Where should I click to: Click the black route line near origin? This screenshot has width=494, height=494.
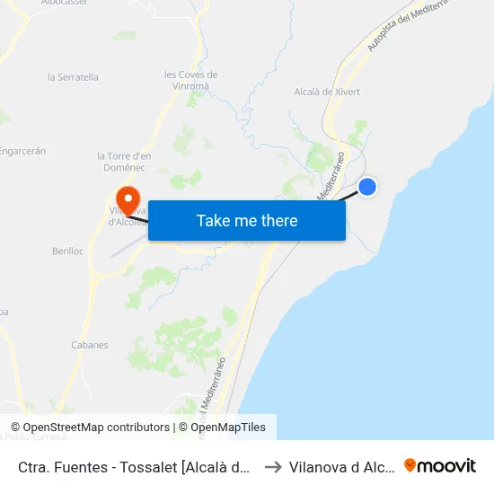(x=348, y=196)
